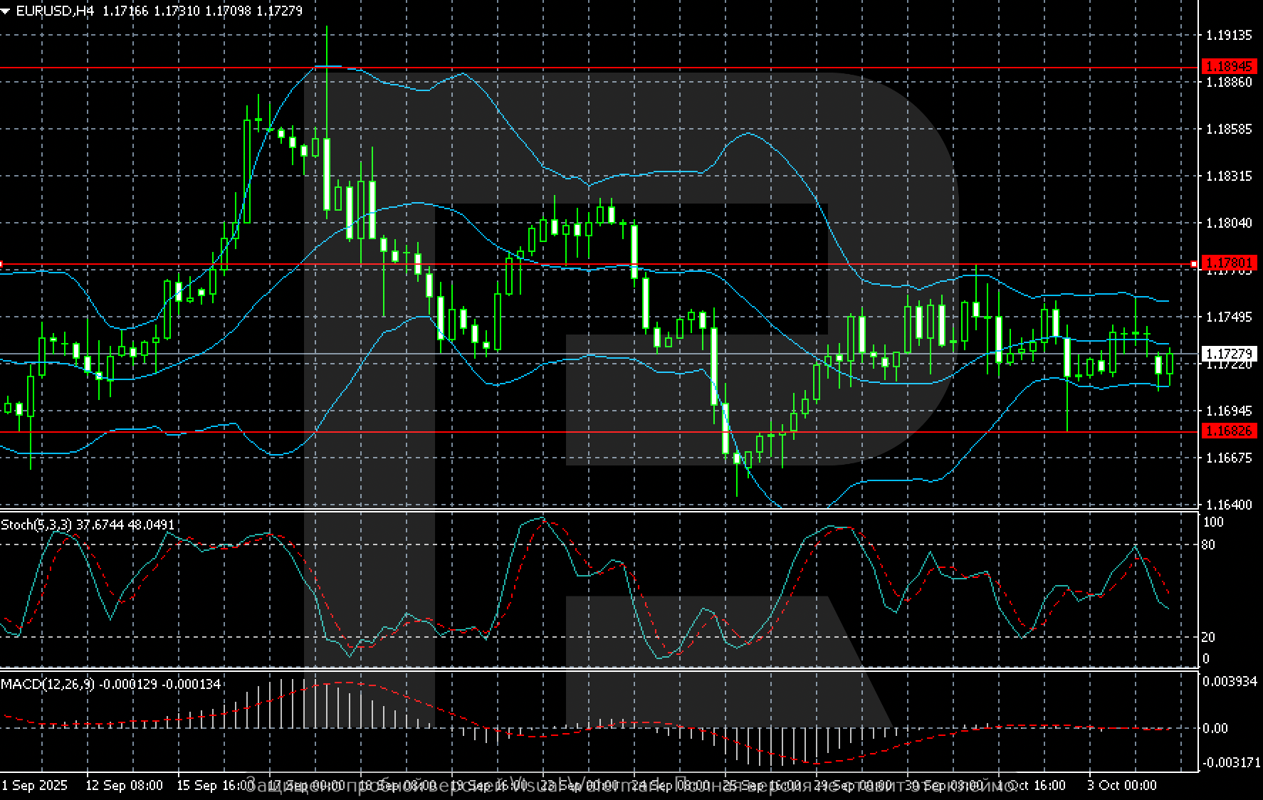1263x800 pixels.
Task: Click the 1.19135 price scale value
Action: [1229, 35]
